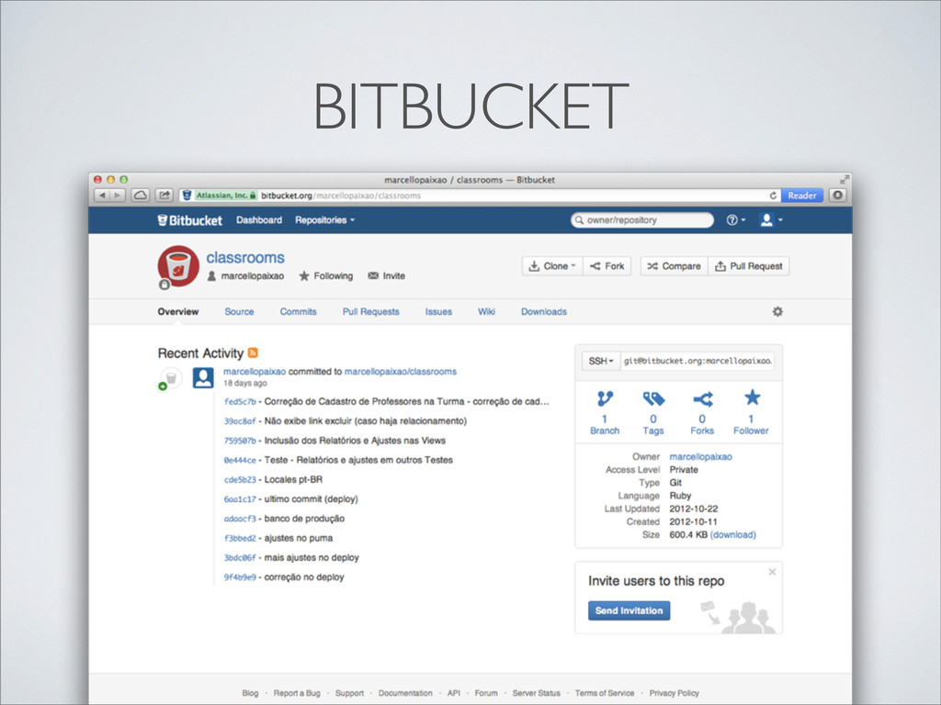Open the iCloud tabs button
The image size is (941, 705).
pyautogui.click(x=141, y=196)
